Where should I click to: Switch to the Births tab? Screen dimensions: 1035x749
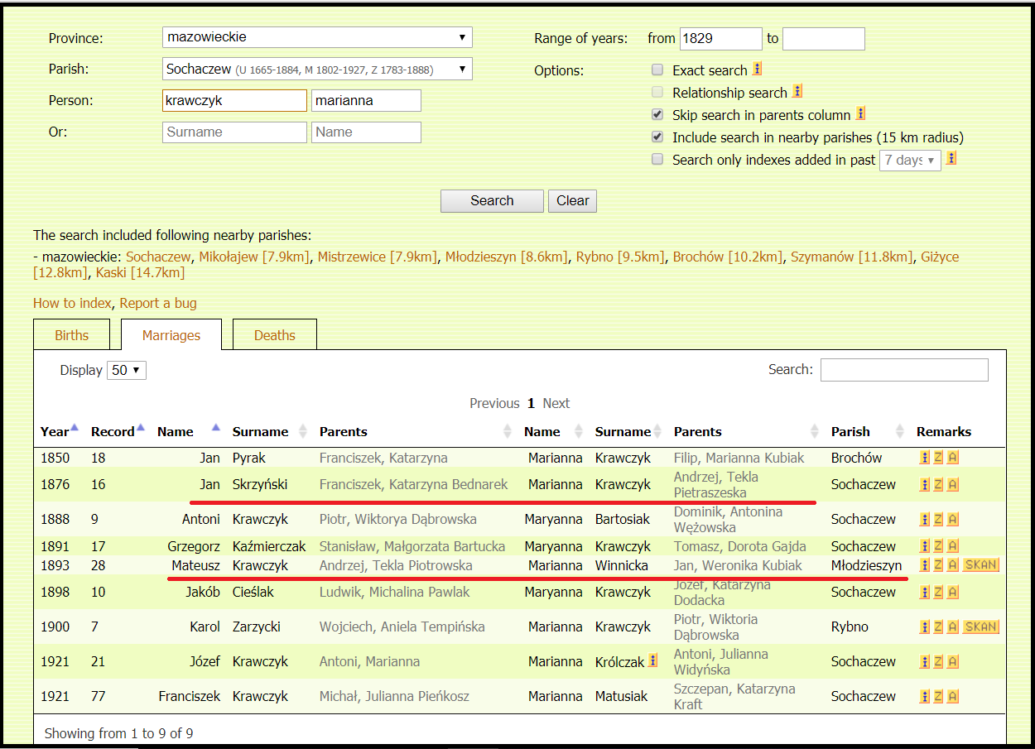[71, 335]
